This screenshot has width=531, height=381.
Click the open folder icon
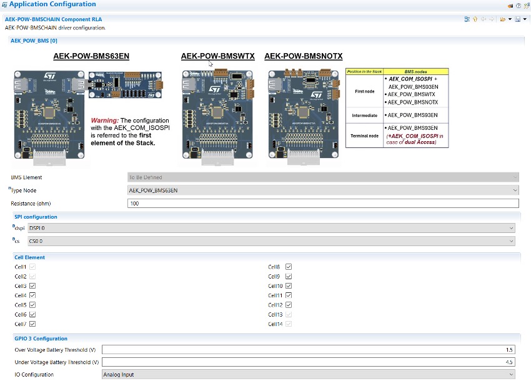point(502,19)
